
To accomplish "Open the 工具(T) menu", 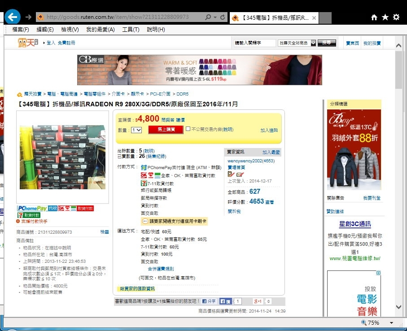I will click(x=131, y=30).
